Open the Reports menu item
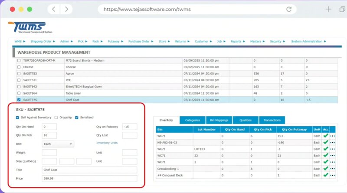Image resolution: width=347 pixels, height=193 pixels. (x=237, y=42)
